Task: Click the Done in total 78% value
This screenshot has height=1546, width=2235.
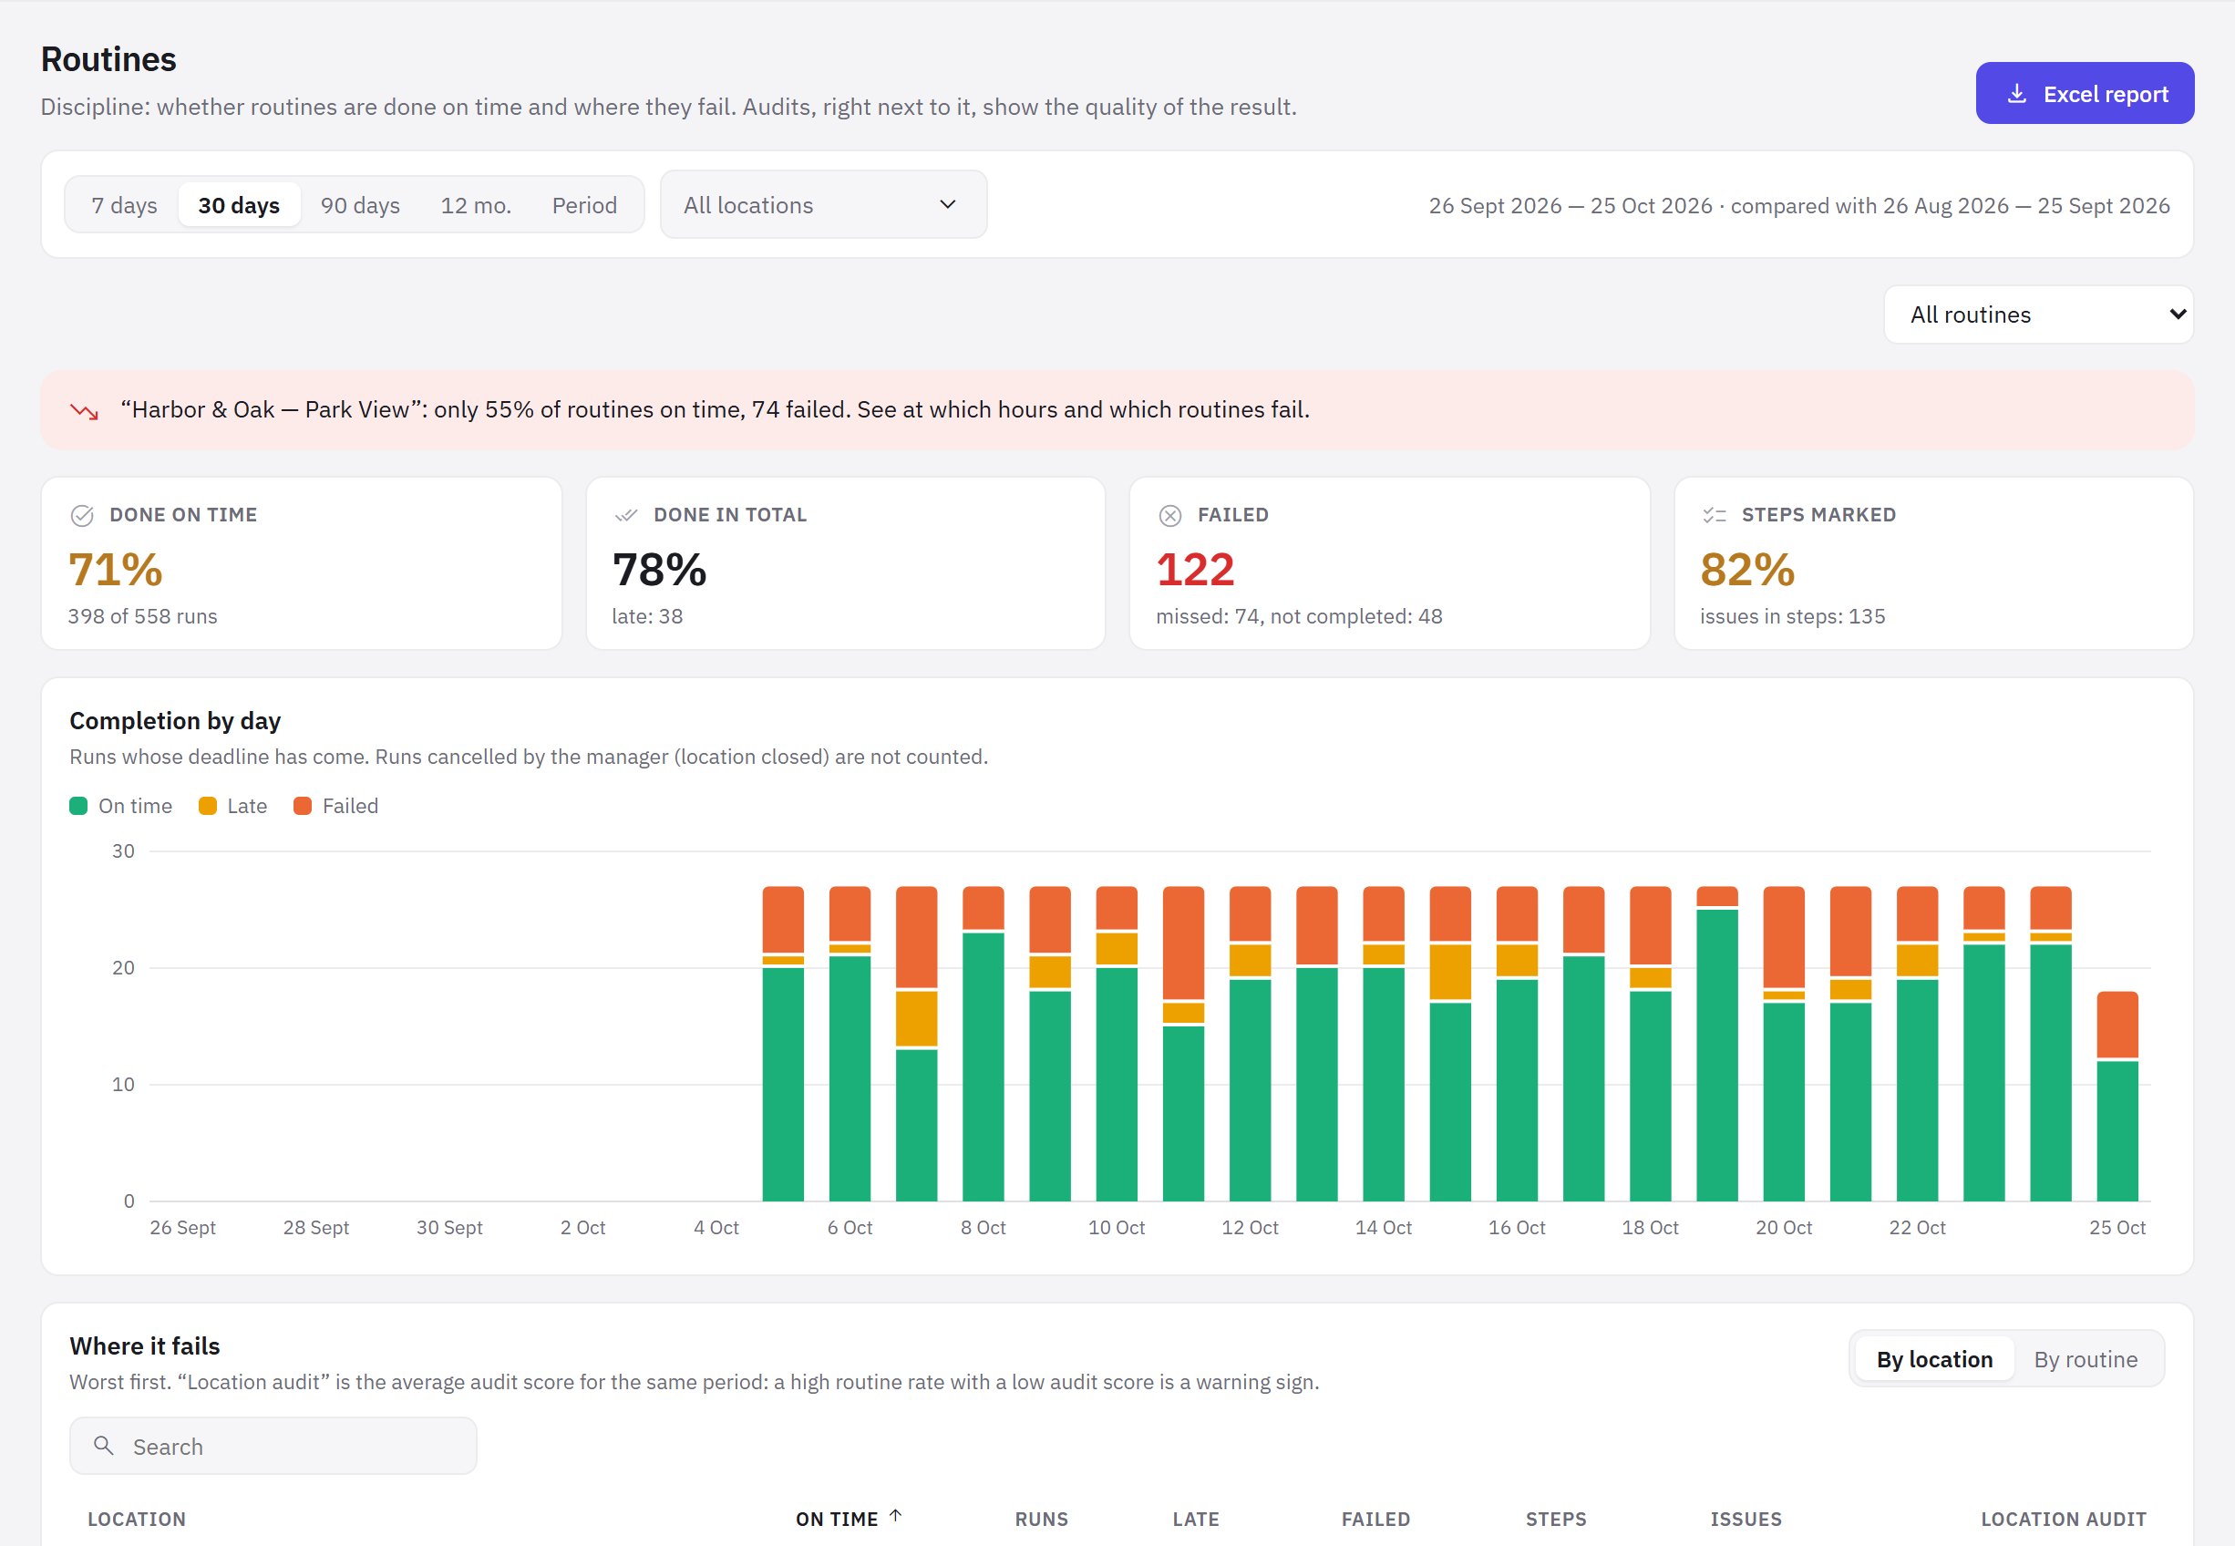Action: [x=658, y=570]
